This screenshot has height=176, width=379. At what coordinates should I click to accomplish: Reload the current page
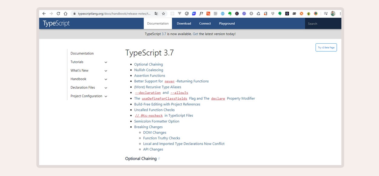(x=59, y=14)
